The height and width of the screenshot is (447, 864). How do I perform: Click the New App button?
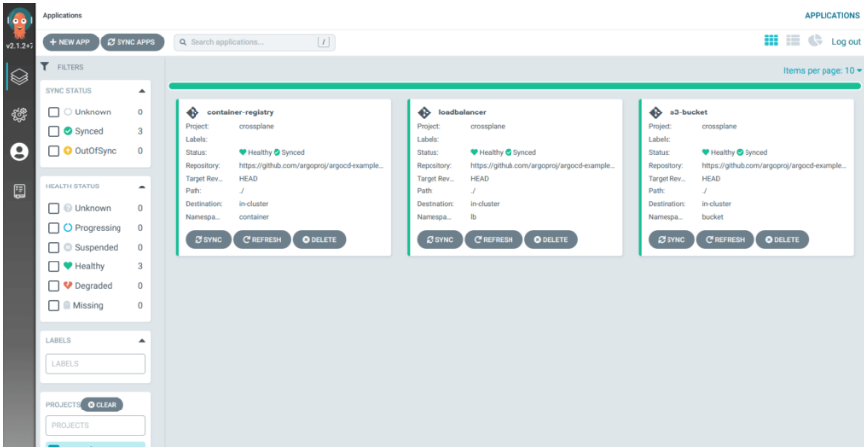click(x=69, y=42)
